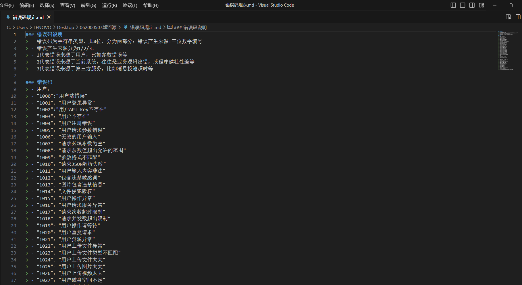
Task: Click the line 1代表错误来源于用户
Action: (82, 55)
